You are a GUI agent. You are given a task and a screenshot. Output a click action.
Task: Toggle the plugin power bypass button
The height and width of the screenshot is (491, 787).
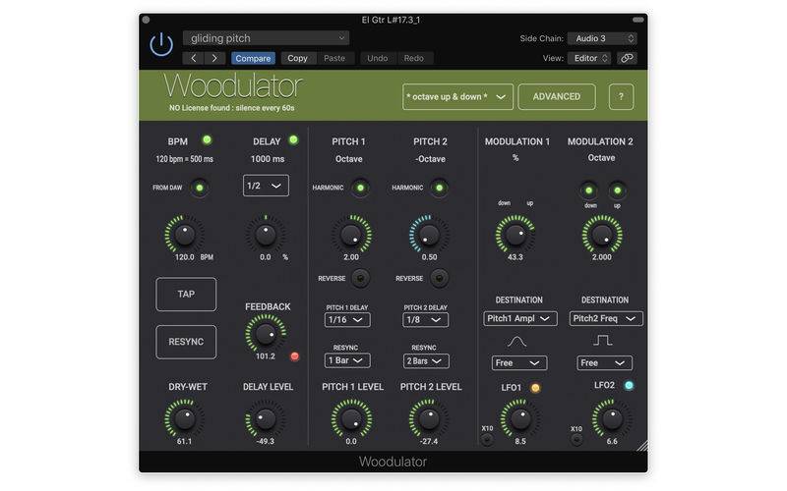pyautogui.click(x=161, y=44)
